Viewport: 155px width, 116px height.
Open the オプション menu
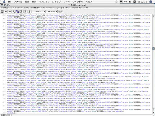(44, 2)
